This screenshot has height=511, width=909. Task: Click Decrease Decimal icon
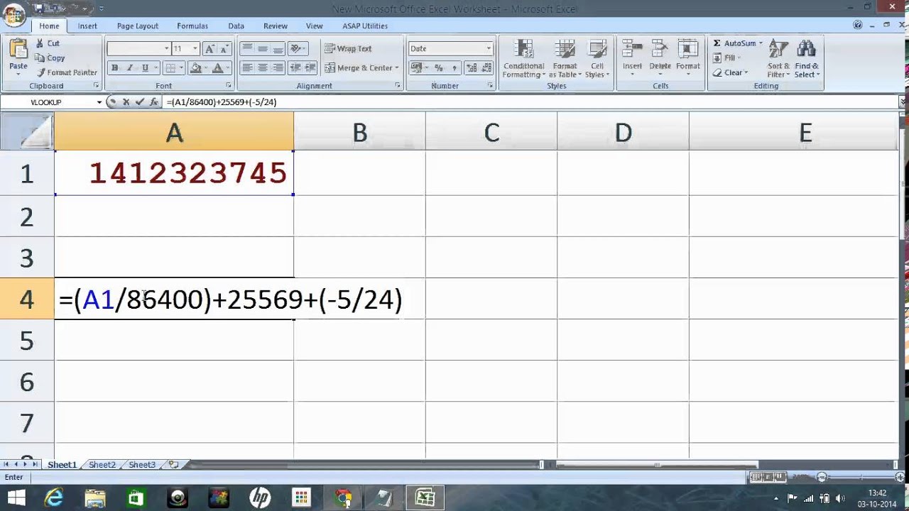486,68
